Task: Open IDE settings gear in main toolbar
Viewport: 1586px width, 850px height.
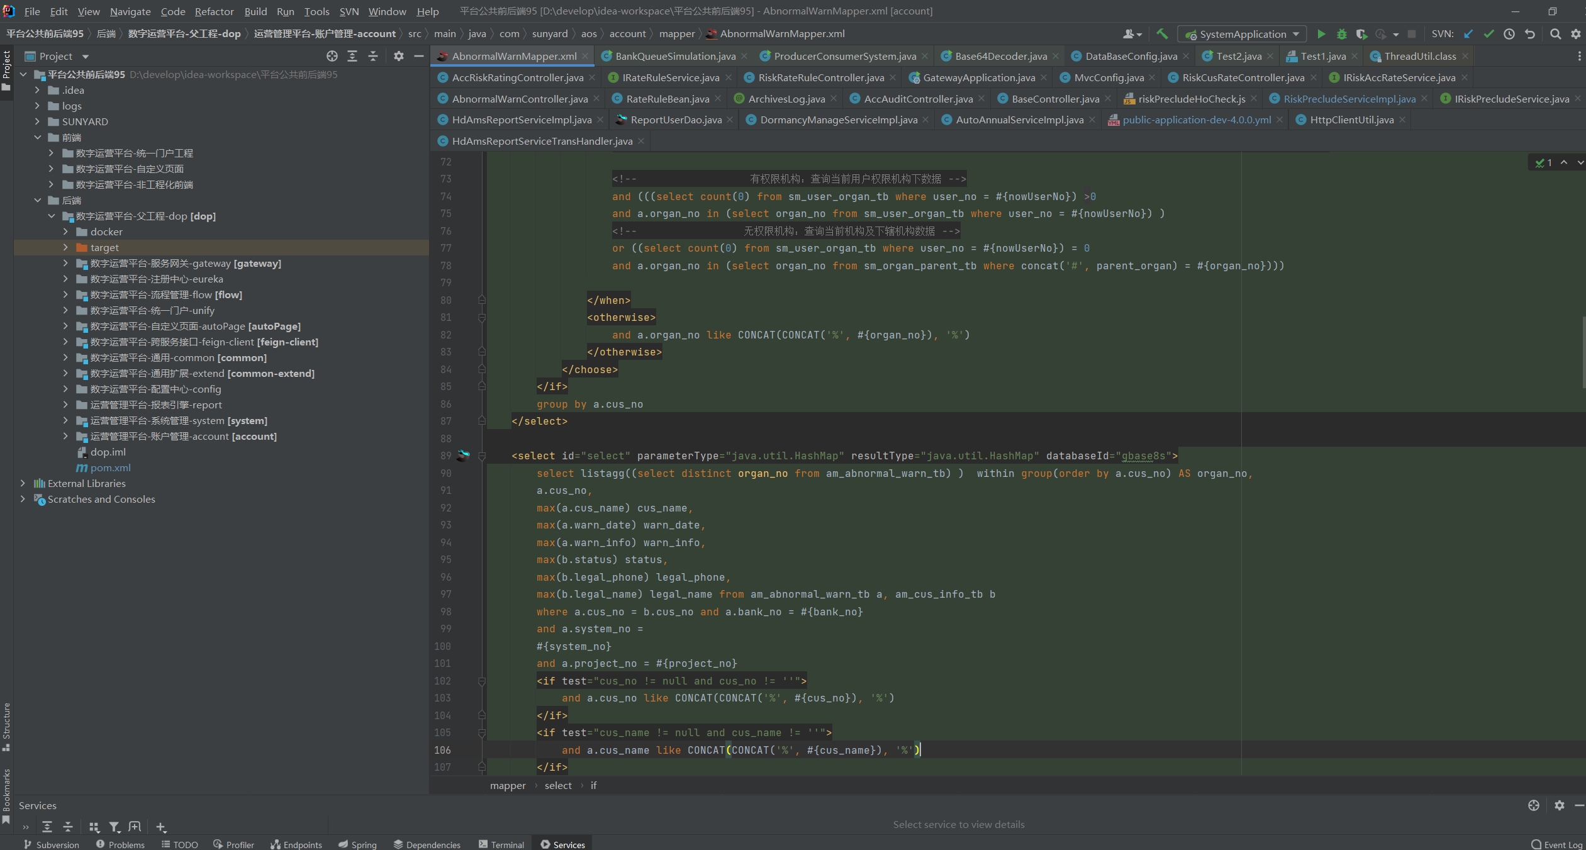Action: tap(1575, 34)
